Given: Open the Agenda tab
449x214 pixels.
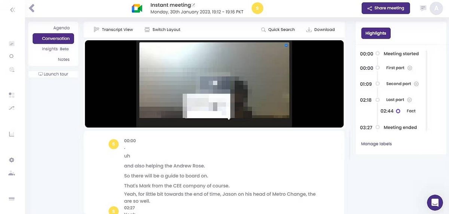Looking at the screenshot, I should pos(61,28).
